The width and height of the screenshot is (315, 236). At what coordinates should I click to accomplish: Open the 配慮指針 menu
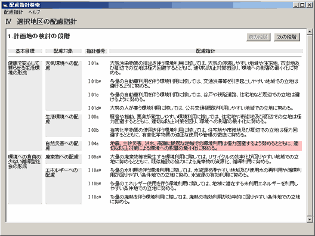click(x=14, y=13)
